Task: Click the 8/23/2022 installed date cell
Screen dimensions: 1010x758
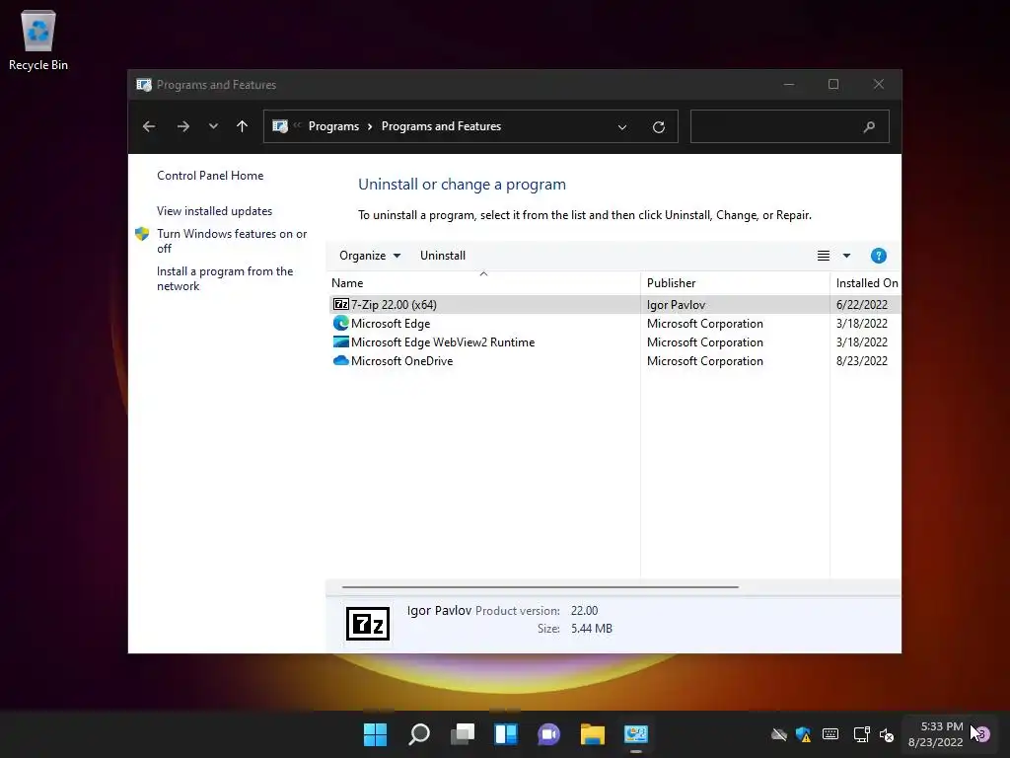Action: coord(861,361)
